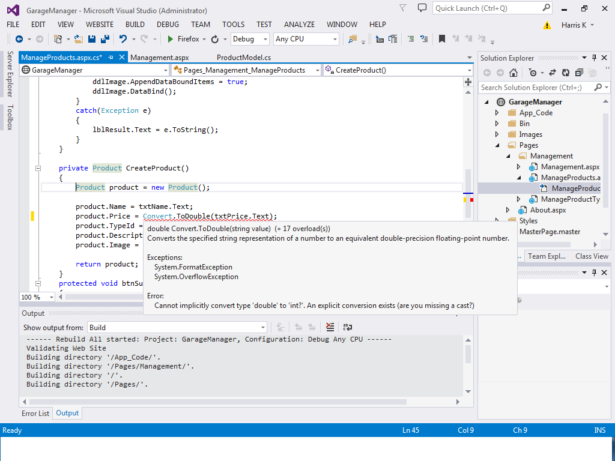
Task: Select Management.aspx under Management folder
Action: point(570,167)
